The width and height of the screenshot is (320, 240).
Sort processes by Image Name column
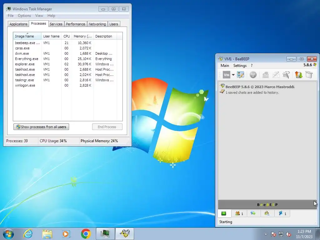(x=27, y=36)
